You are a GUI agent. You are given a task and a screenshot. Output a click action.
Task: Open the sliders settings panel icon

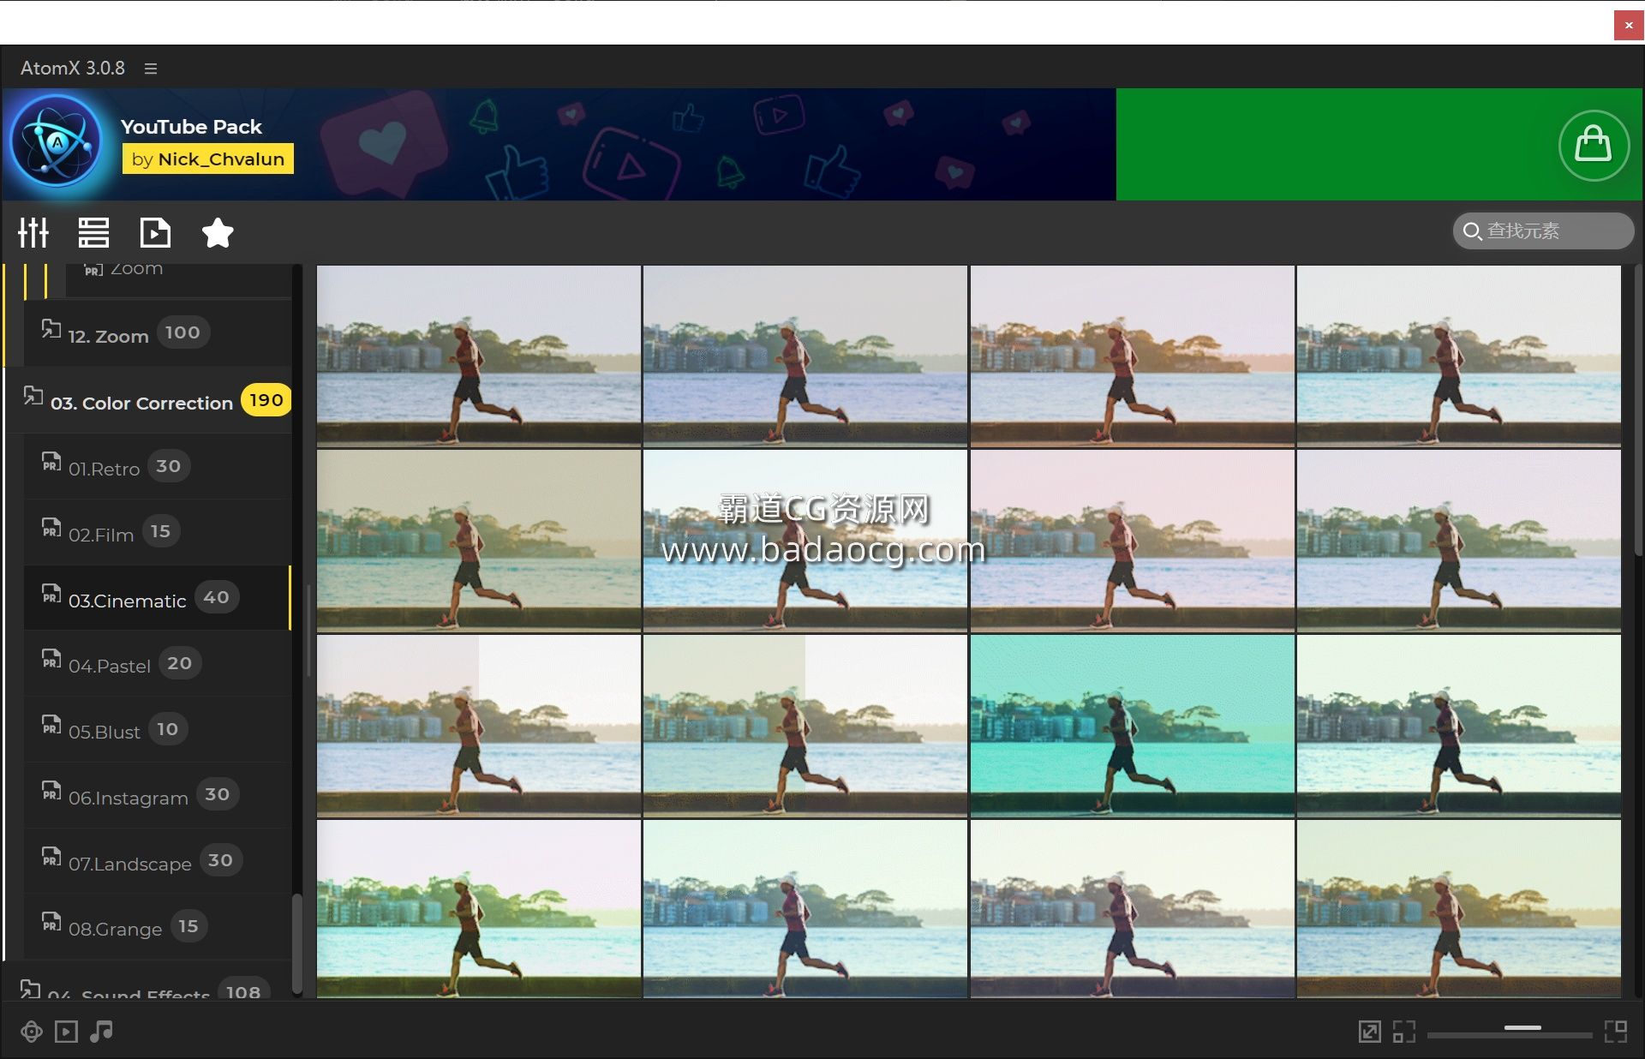(x=33, y=232)
